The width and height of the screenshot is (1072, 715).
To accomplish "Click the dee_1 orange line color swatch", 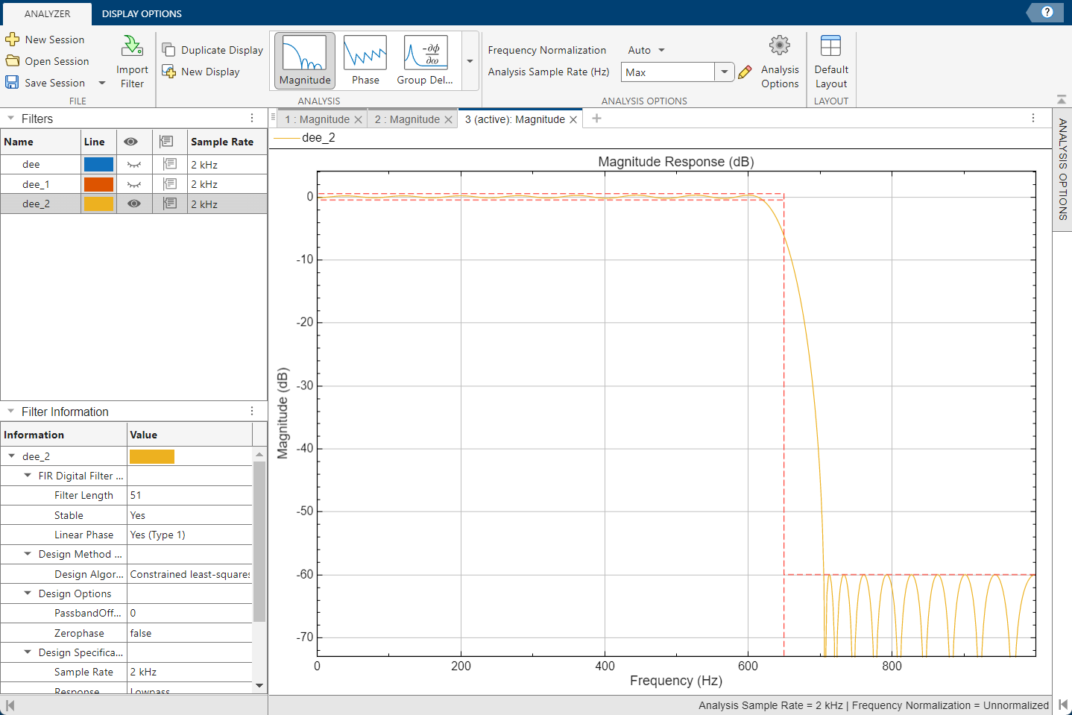I will pos(98,184).
